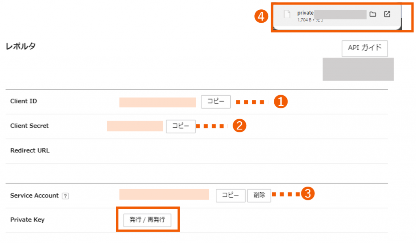This screenshot has width=416, height=243.
Task: Select the Service Account value field
Action: (x=164, y=194)
